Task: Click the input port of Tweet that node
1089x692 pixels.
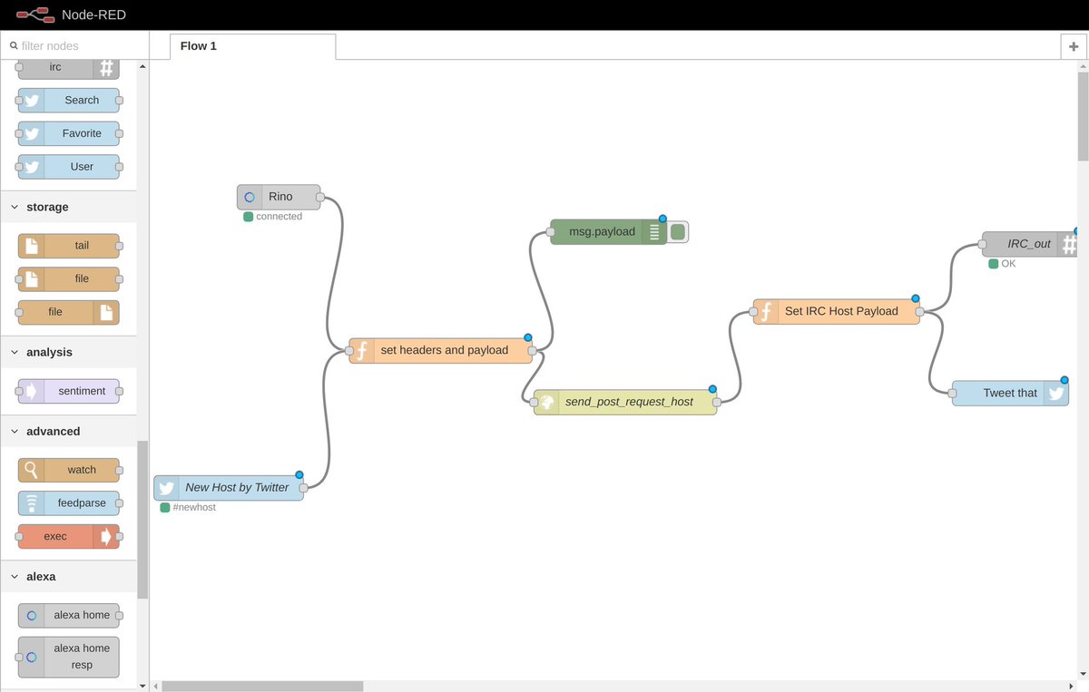Action: click(952, 394)
